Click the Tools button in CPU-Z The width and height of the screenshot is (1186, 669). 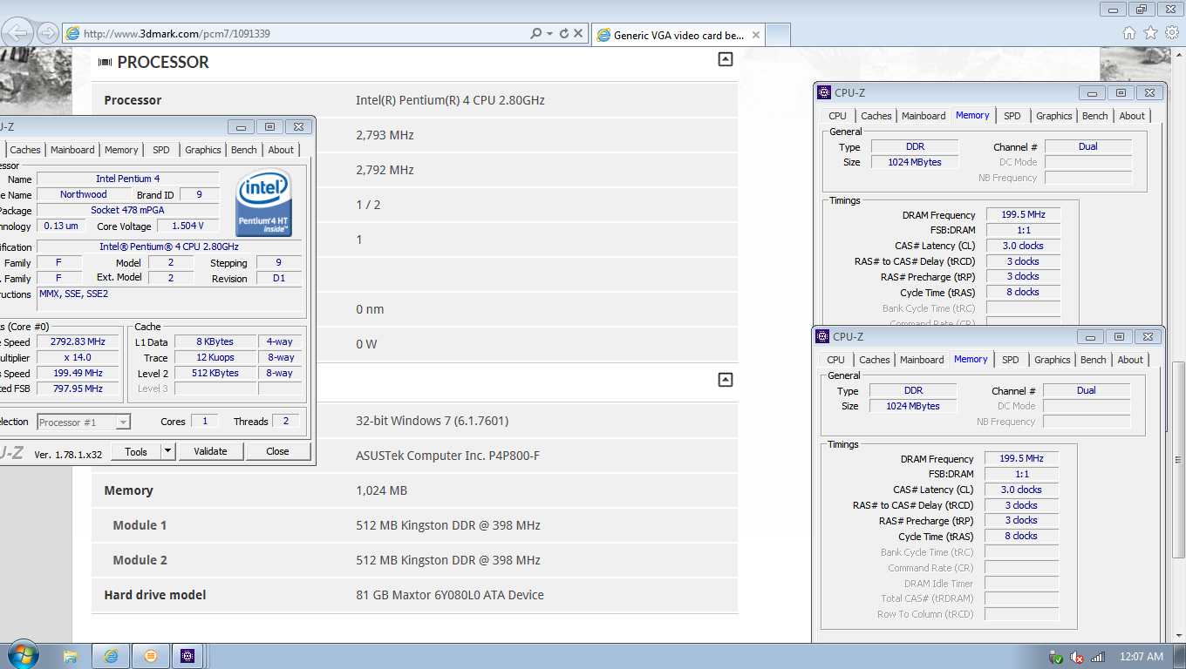[x=136, y=451]
